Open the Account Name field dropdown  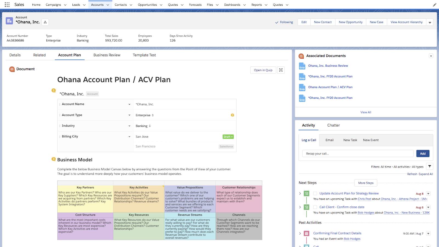(129, 104)
